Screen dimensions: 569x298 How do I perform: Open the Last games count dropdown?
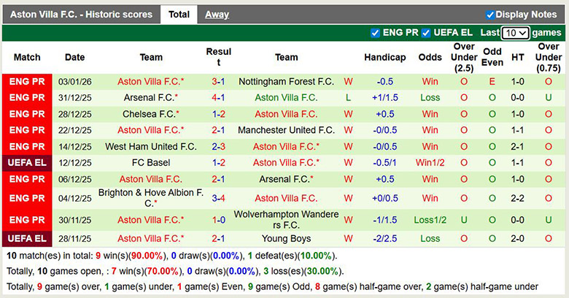coord(515,33)
